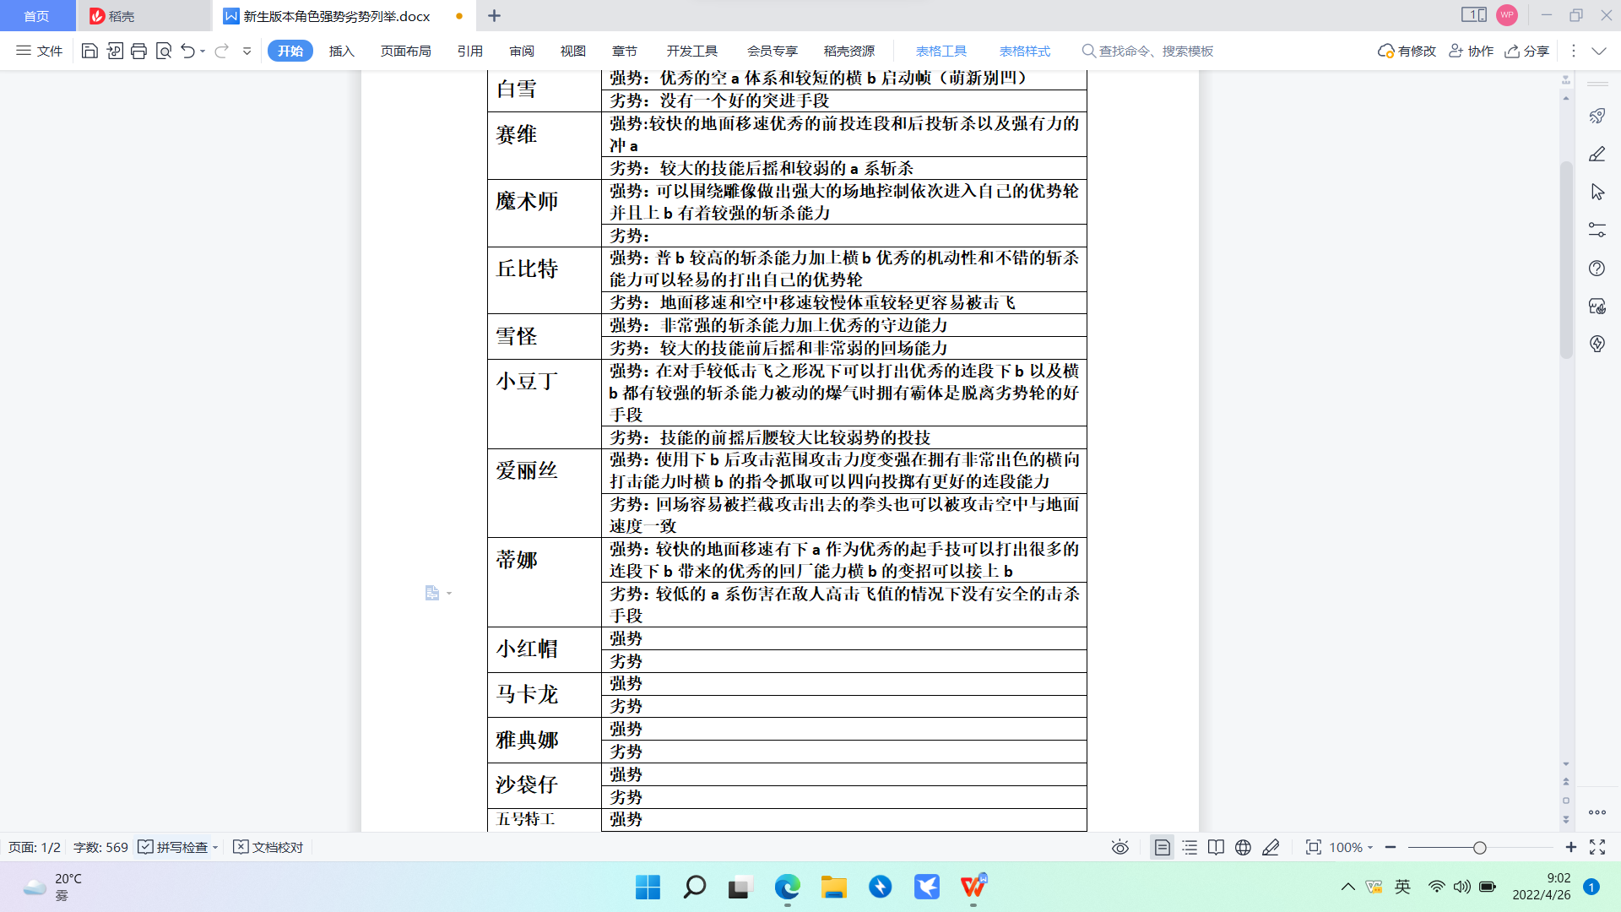
Task: Click the paste options floating icon
Action: click(x=433, y=593)
